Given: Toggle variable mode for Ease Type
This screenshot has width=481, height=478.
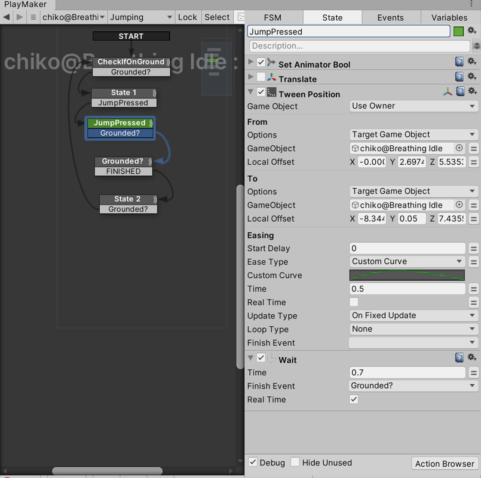Looking at the screenshot, I should [x=473, y=262].
